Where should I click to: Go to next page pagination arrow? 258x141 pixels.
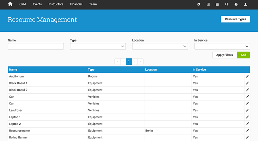(x=135, y=62)
